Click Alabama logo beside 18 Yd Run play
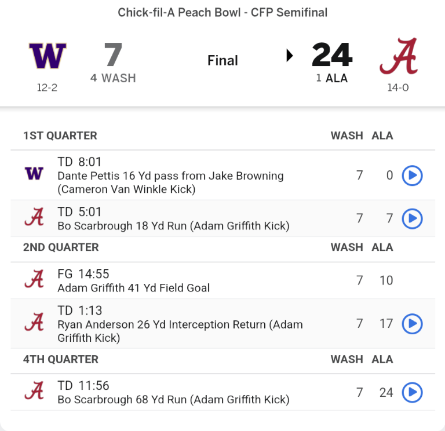The width and height of the screenshot is (445, 431). [34, 218]
